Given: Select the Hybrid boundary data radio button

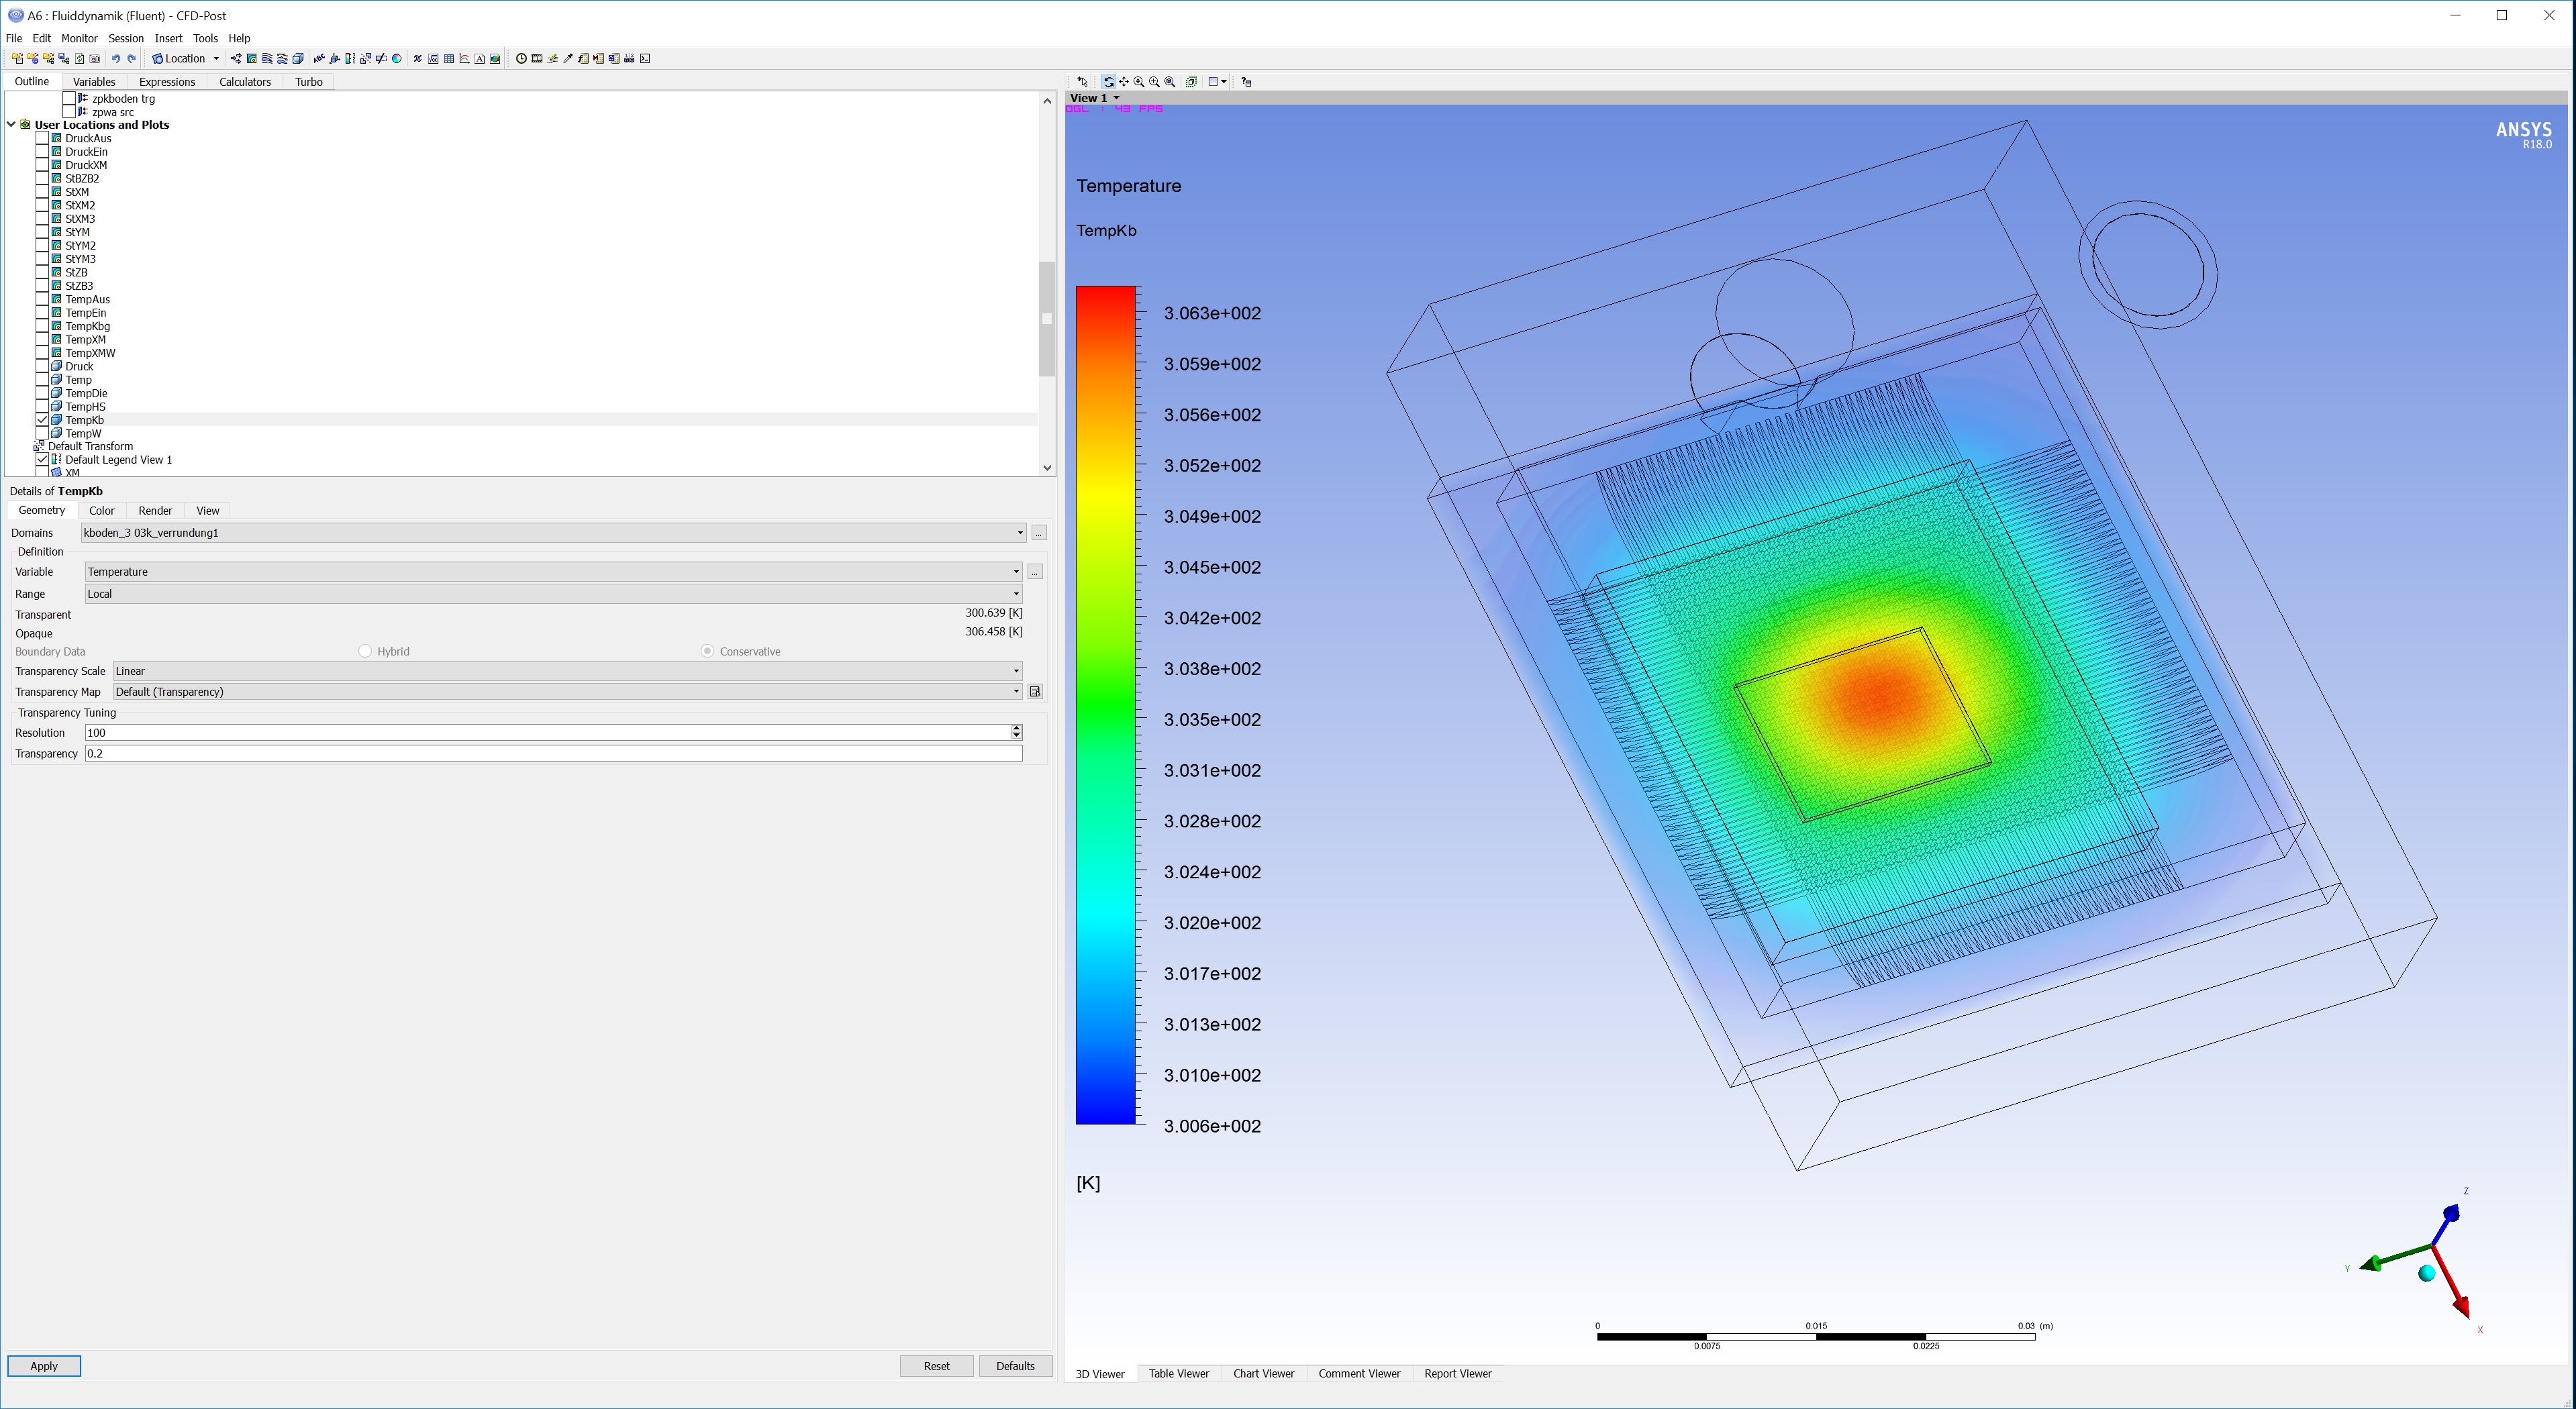Looking at the screenshot, I should (365, 651).
